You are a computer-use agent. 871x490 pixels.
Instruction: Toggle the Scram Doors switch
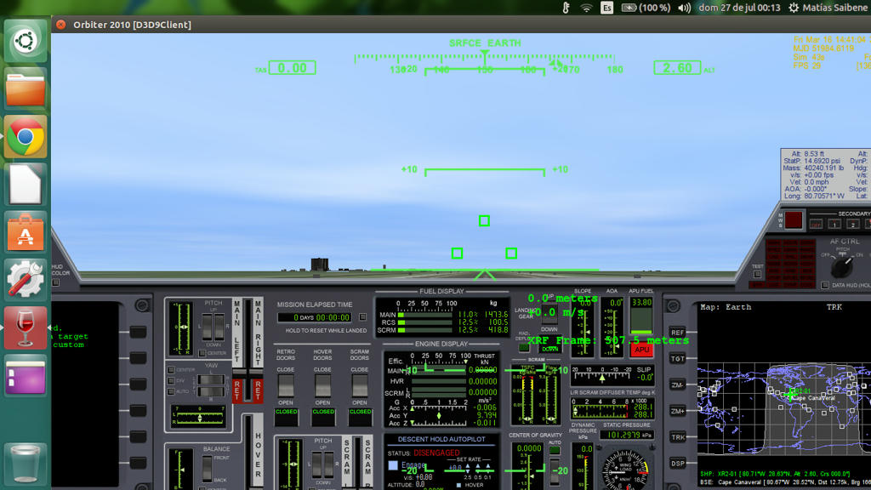[x=360, y=385]
